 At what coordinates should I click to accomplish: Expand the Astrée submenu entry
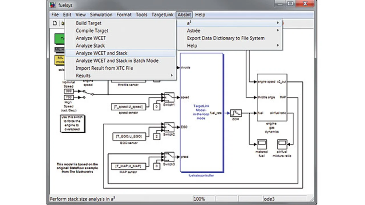point(230,31)
